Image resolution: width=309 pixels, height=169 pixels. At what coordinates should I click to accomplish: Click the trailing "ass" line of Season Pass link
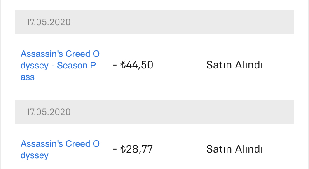(28, 77)
